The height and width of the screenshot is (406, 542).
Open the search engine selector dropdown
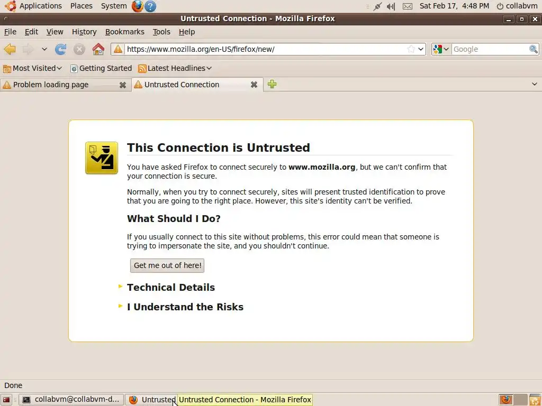[441, 49]
